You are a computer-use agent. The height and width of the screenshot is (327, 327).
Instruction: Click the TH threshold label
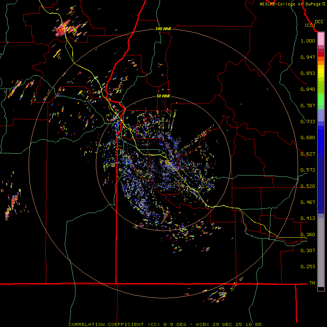(312, 283)
